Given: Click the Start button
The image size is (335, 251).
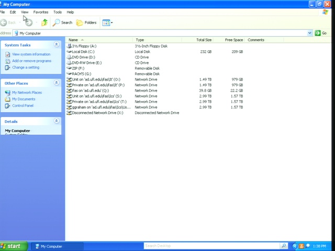Looking at the screenshot, I should pos(14,246).
